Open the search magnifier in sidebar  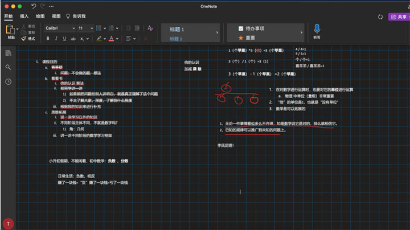pos(8,67)
